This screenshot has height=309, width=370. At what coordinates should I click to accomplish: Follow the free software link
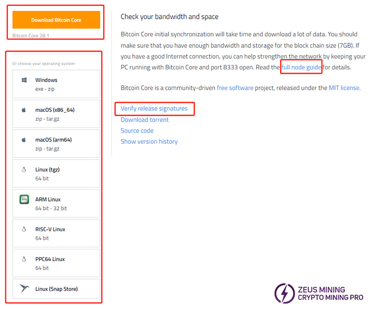235,88
